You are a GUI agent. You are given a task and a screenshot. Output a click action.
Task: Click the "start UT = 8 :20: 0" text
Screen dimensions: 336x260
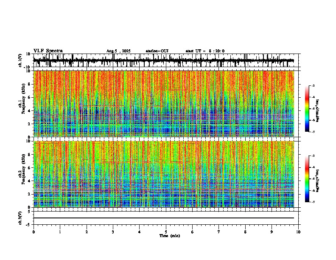coord(205,51)
